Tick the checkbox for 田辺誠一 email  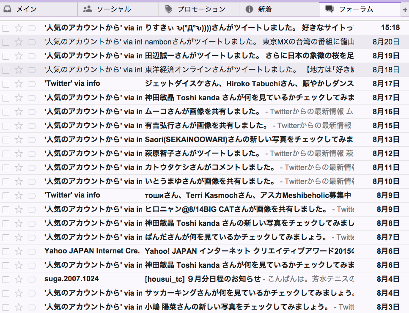tap(6, 56)
